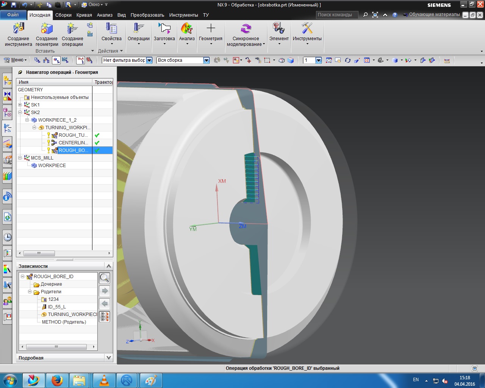Open the Web Browser sidebar tab
The image size is (485, 388).
[x=7, y=217]
